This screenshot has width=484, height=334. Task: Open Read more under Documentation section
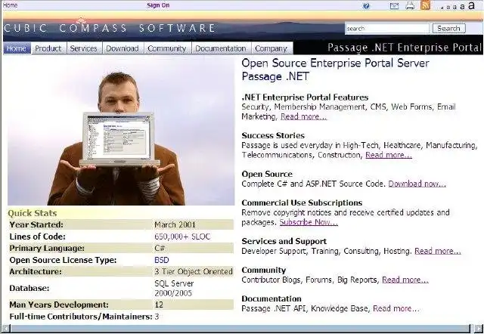click(x=396, y=308)
